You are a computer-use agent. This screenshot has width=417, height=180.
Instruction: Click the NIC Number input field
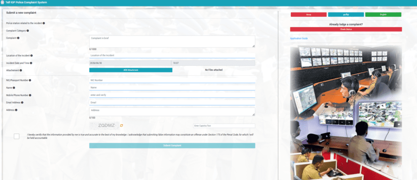(x=172, y=80)
